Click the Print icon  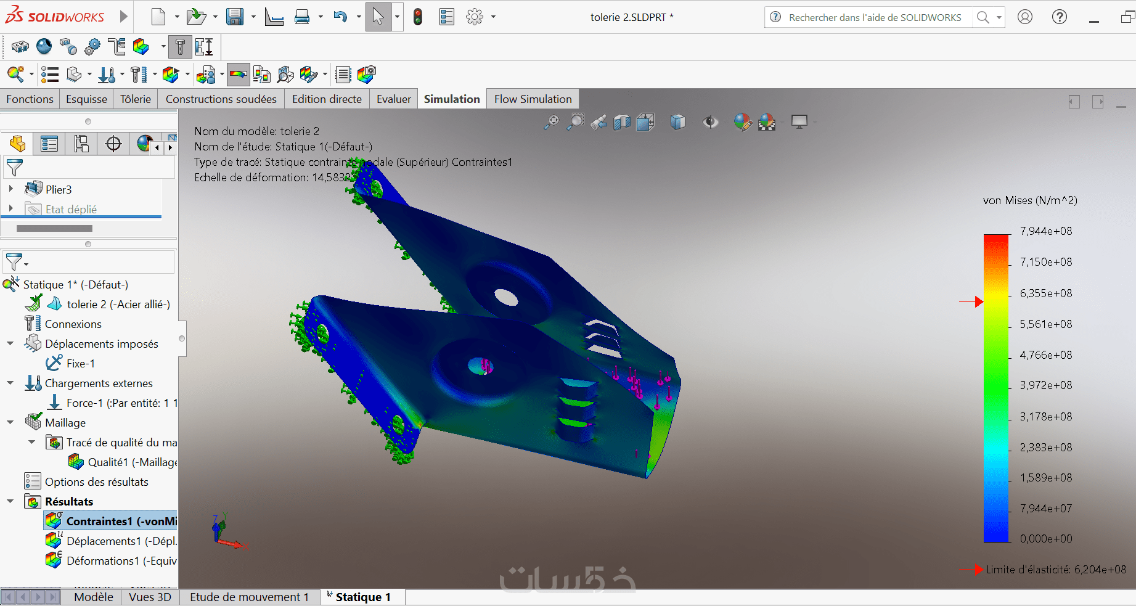(x=302, y=17)
